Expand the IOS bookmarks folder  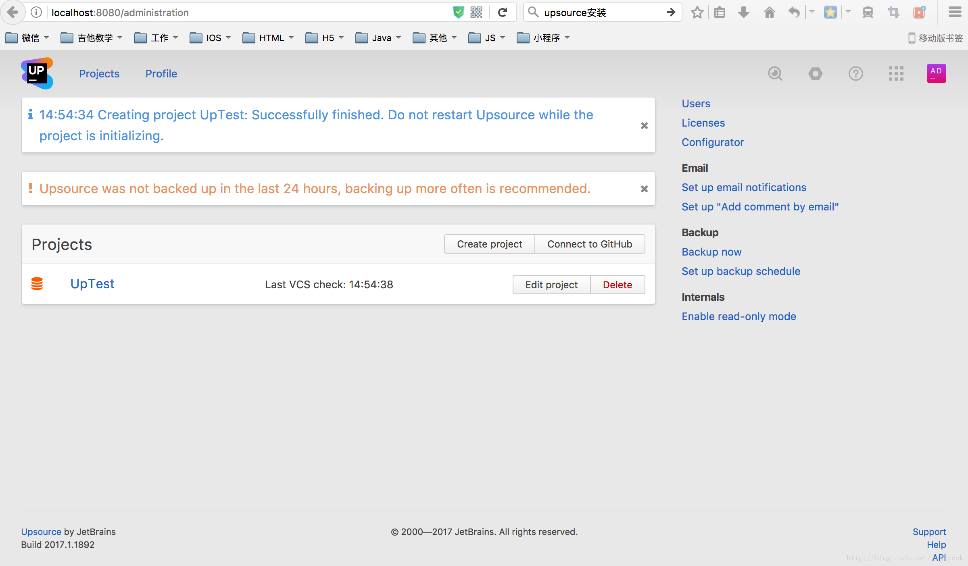[210, 38]
